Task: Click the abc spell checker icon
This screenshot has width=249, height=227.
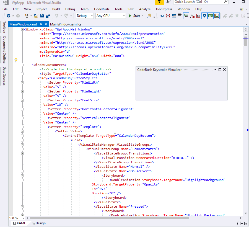Action: tap(210, 16)
